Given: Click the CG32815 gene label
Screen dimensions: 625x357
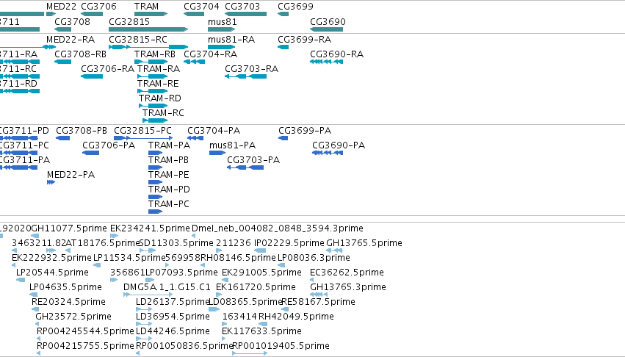Looking at the screenshot, I should pyautogui.click(x=129, y=21).
